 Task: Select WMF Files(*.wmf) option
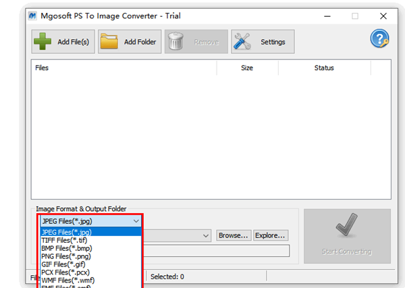[91, 281]
